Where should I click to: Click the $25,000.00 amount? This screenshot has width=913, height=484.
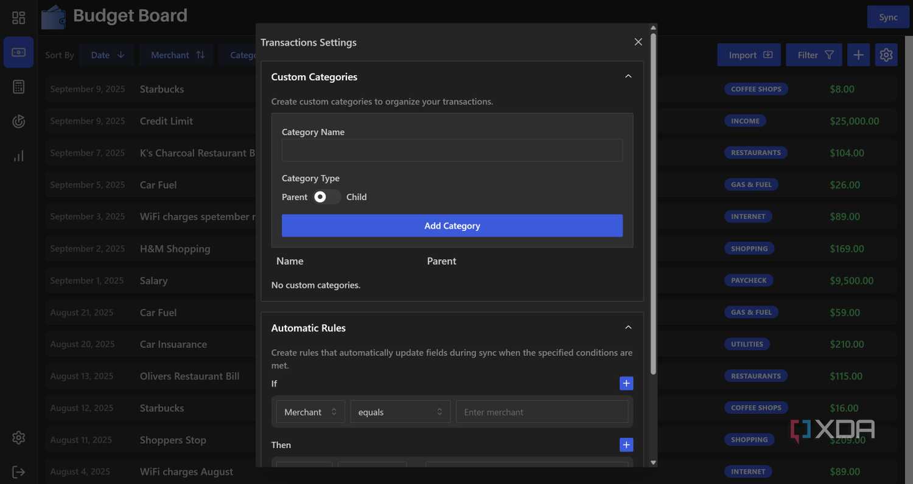point(855,121)
